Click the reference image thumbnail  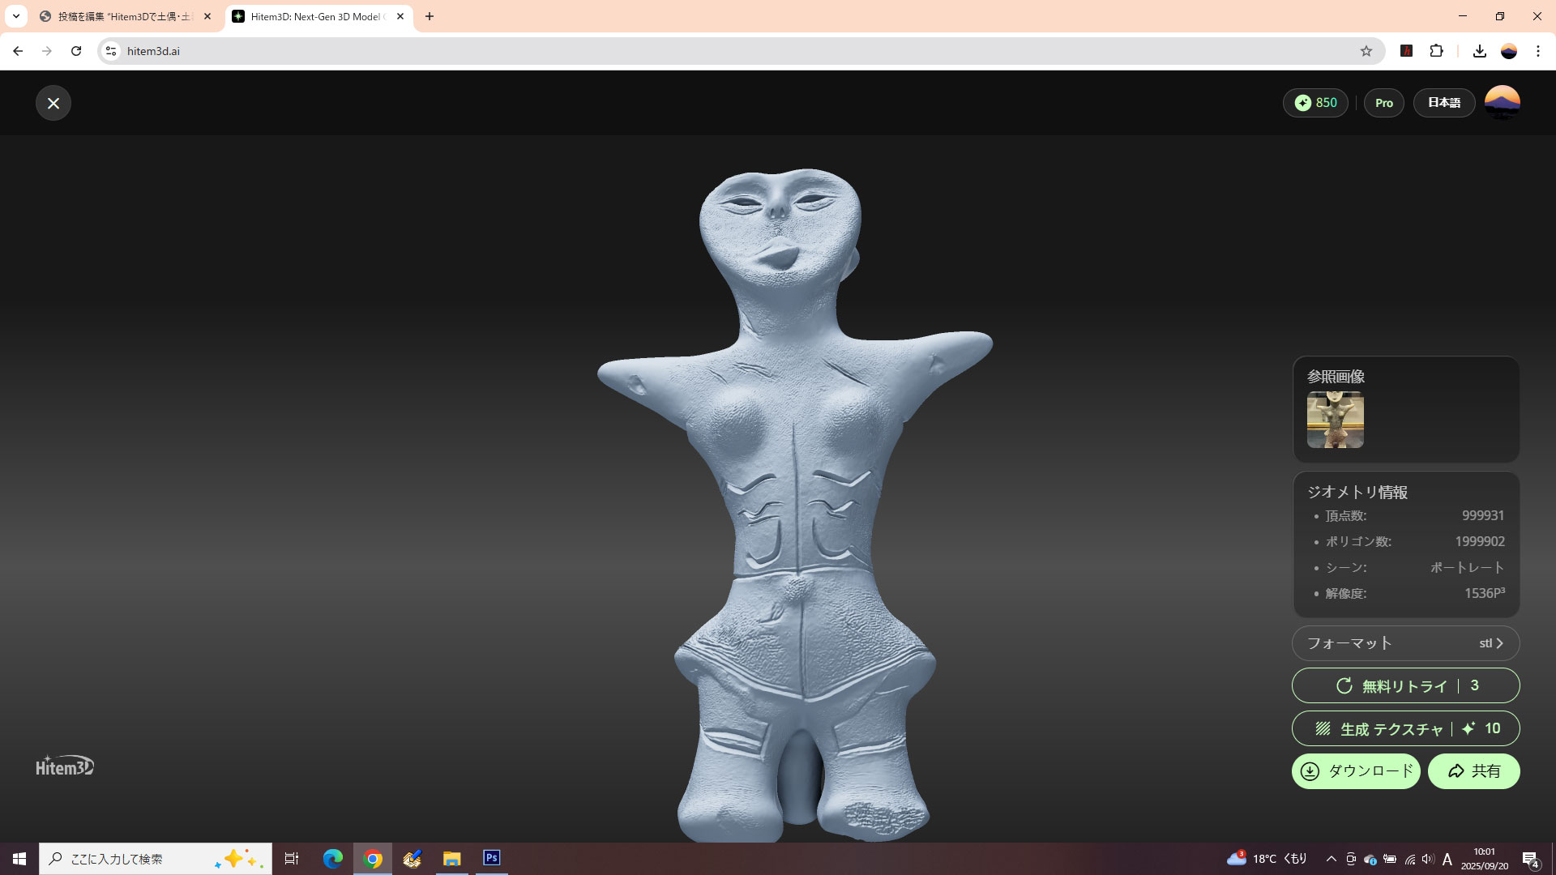pyautogui.click(x=1335, y=420)
